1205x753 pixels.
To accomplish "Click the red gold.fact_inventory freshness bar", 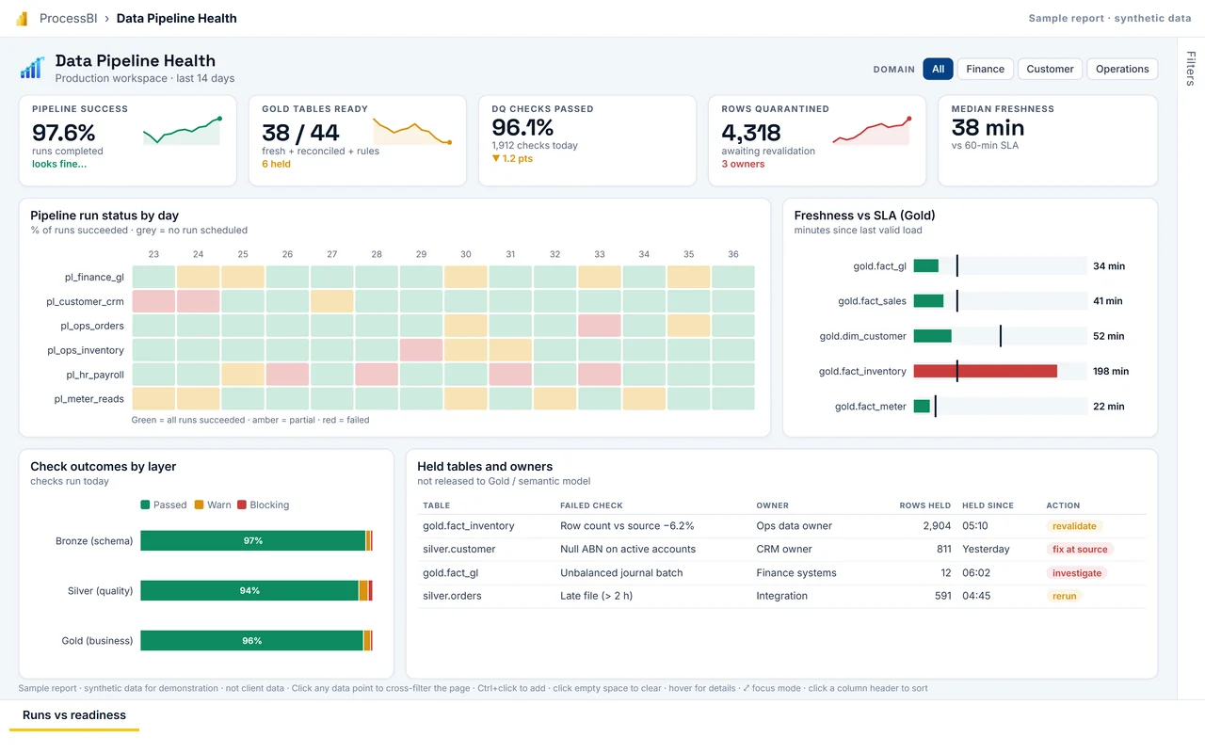I will click(x=985, y=372).
